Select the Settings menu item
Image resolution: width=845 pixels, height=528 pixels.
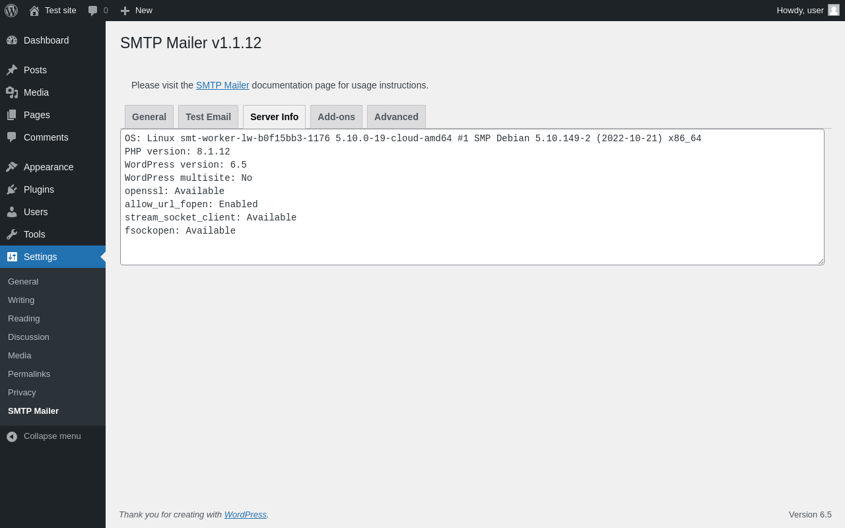point(53,257)
